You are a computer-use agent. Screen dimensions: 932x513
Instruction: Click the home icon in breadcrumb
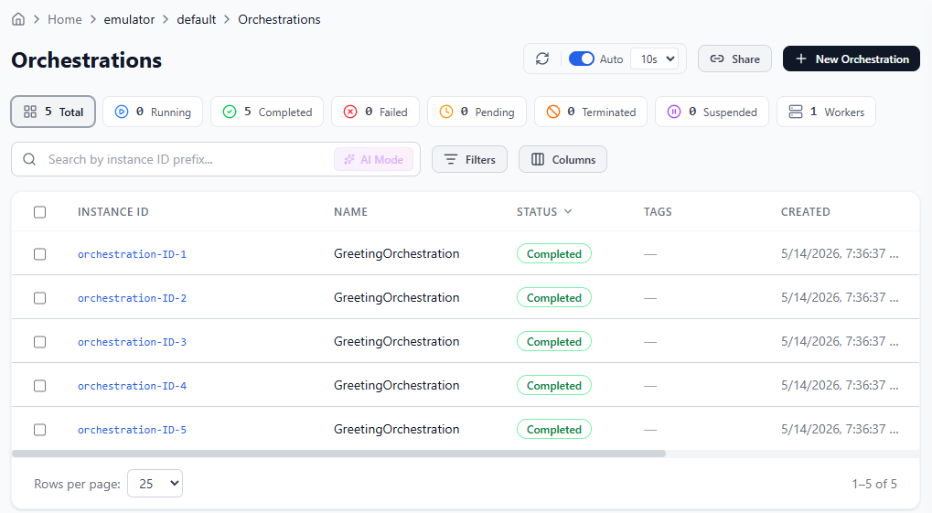(x=18, y=19)
